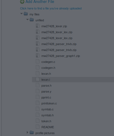Screen dimensions: 114x136
Task: Click file icon next to pprint.c
Action: [x=38, y=97]
